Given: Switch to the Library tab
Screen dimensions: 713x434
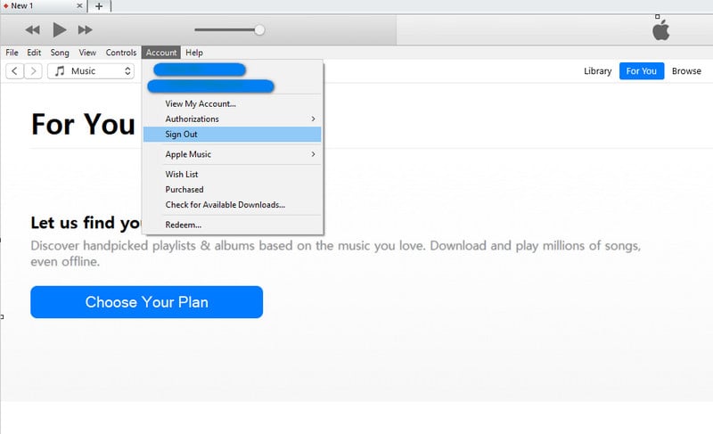Looking at the screenshot, I should point(597,71).
